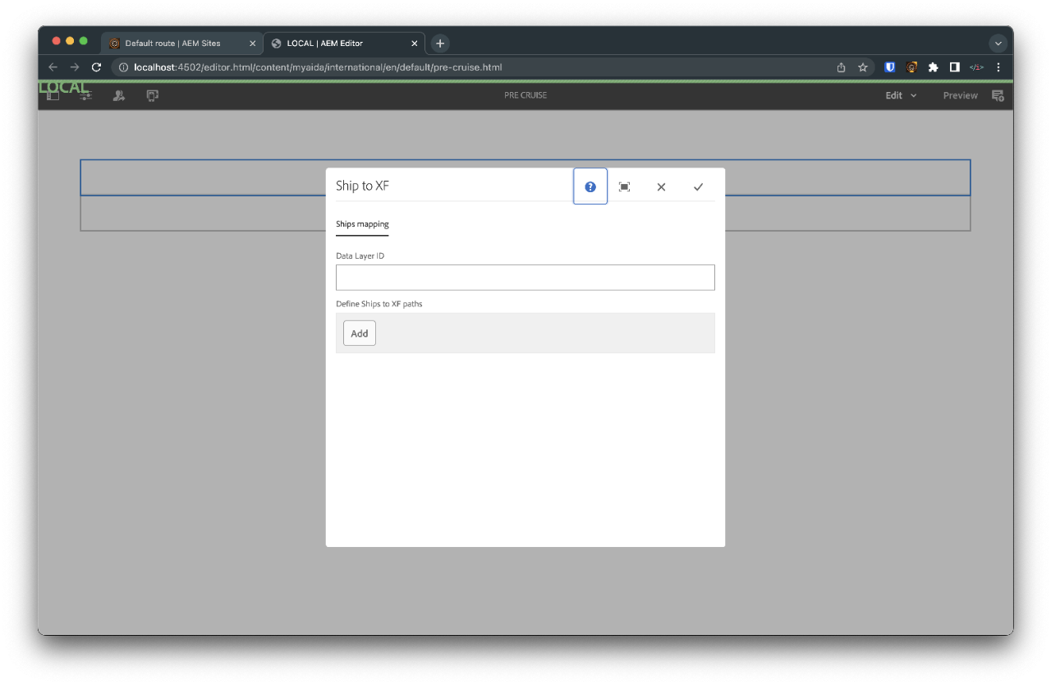Image resolution: width=1051 pixels, height=685 pixels.
Task: Click the Bitwarden extension icon
Action: (889, 67)
